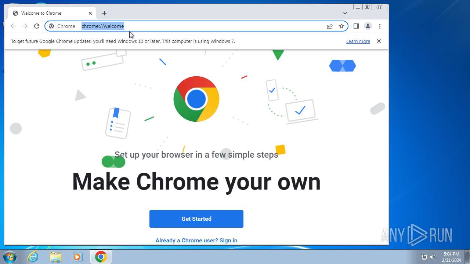Expand the tab search dropdown arrow
The height and width of the screenshot is (264, 470).
(345, 13)
